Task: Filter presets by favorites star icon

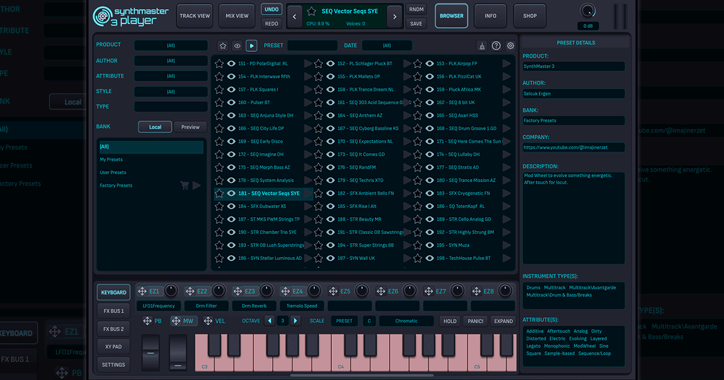Action: (223, 45)
